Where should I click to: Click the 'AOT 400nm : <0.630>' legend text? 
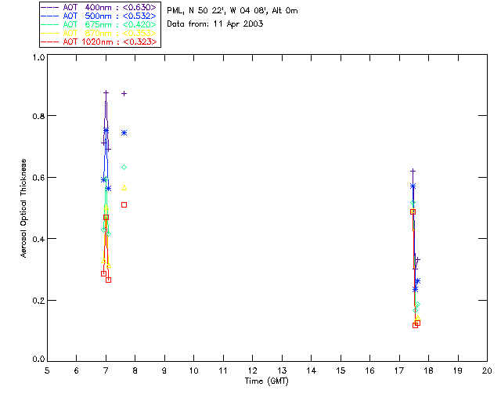(110, 7)
